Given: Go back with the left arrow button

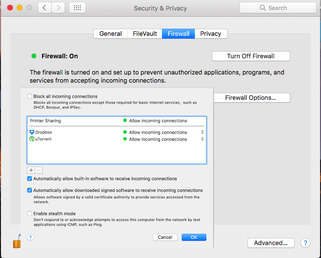Looking at the screenshot, I should pos(45,8).
